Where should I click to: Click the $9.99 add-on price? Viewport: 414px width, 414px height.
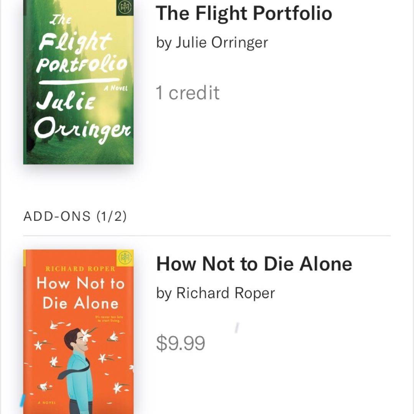181,343
